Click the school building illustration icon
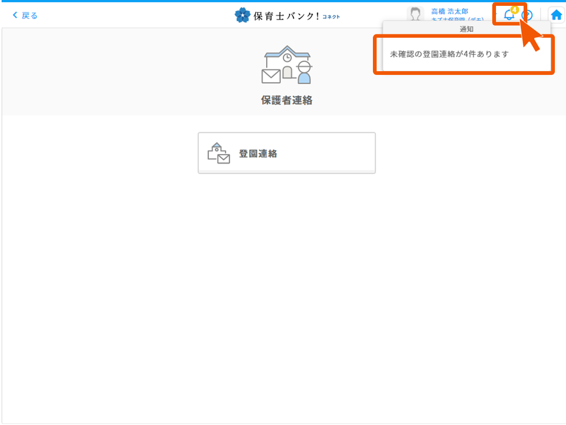Image resolution: width=566 pixels, height=425 pixels. coord(287,65)
